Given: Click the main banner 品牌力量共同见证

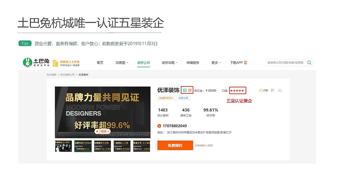Looking at the screenshot, I should [x=103, y=112].
